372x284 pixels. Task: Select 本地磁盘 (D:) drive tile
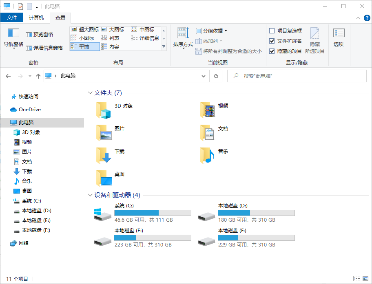[246, 213]
